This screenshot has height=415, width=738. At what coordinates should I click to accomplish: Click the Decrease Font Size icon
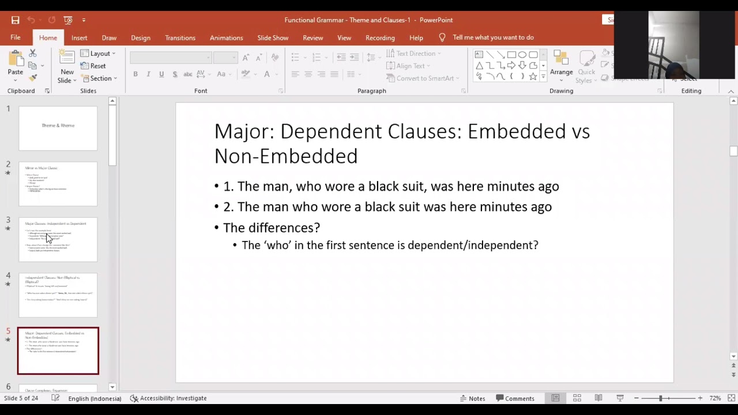pyautogui.click(x=258, y=58)
